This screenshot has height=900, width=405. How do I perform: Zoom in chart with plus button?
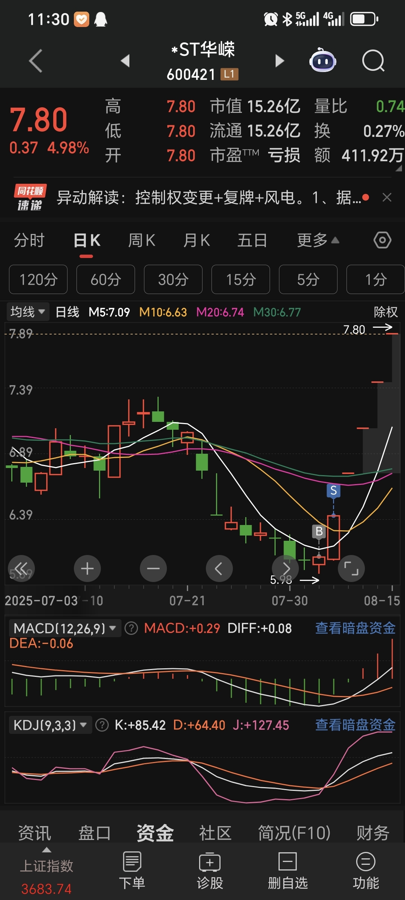[x=87, y=568]
